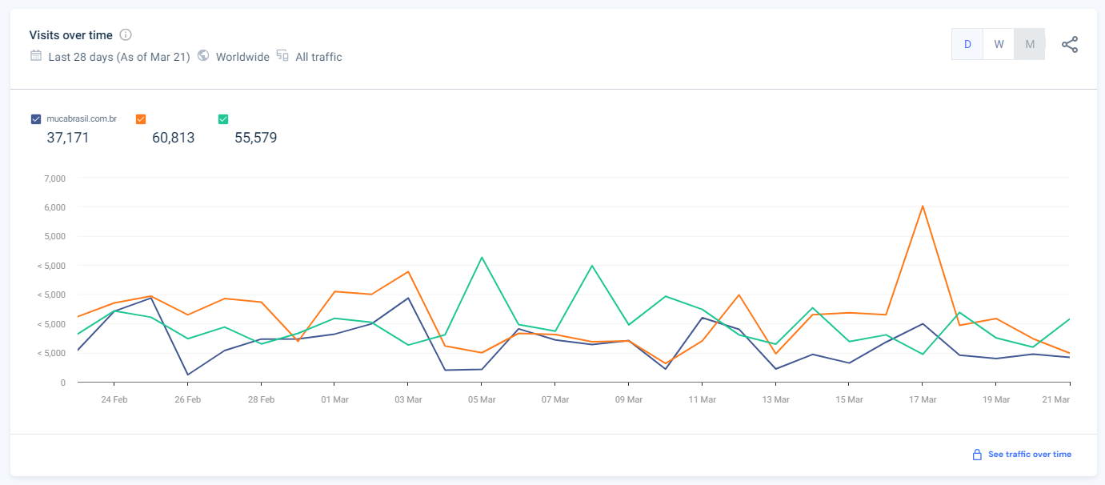Open the See traffic over time link

[1029, 455]
